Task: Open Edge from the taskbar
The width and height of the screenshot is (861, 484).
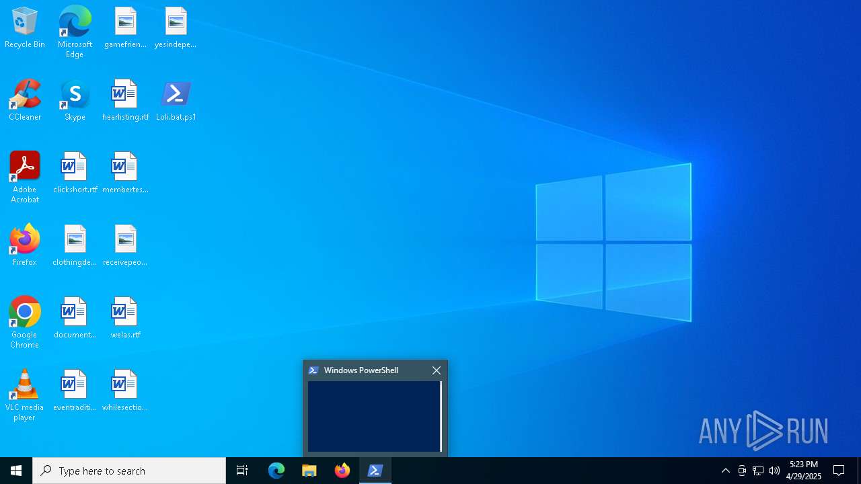Action: (x=276, y=471)
